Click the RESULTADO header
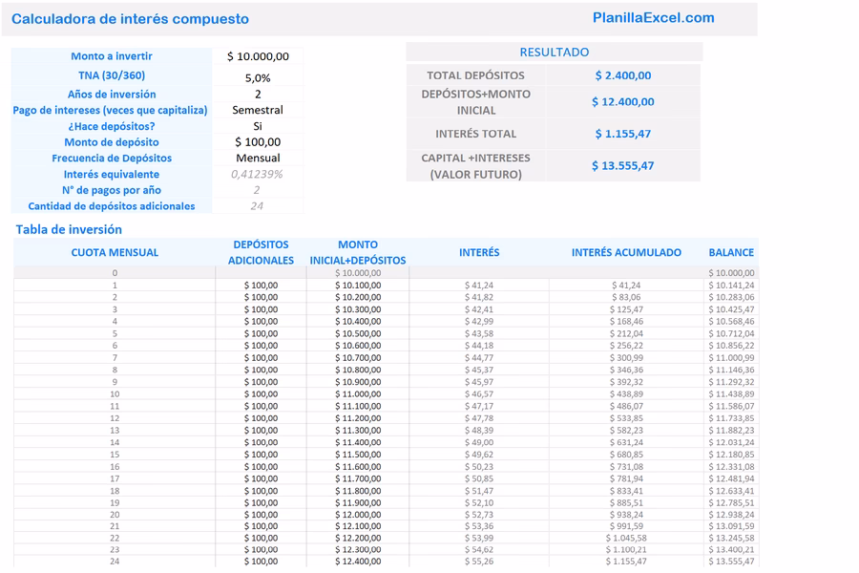This screenshot has width=859, height=573. coord(554,53)
